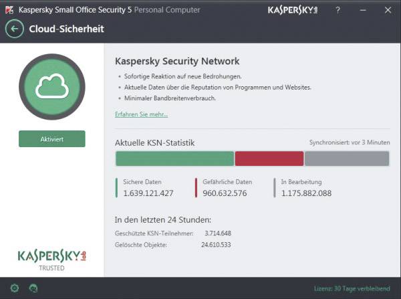Toggle the Aktiviert cloud protection button

point(52,139)
